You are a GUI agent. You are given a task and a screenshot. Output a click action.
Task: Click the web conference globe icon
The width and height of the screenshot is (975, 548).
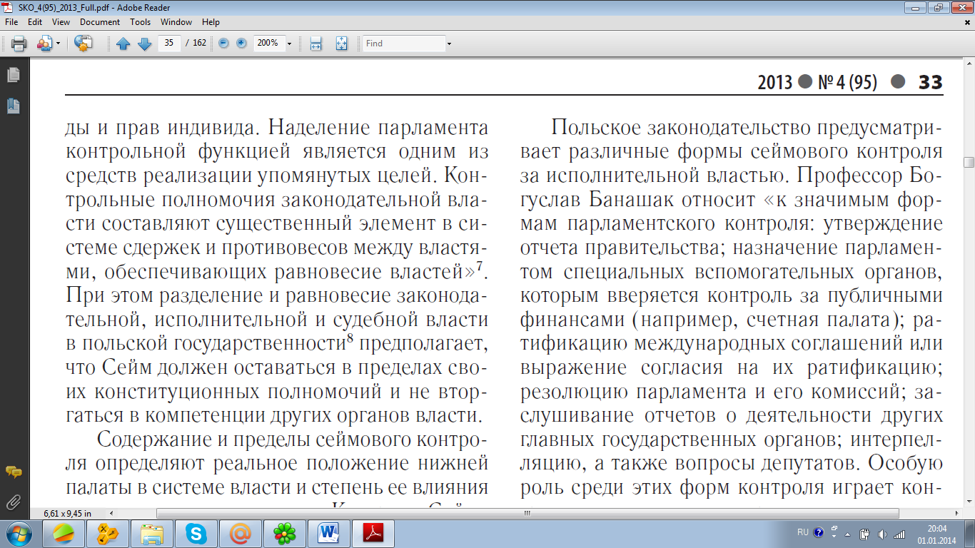point(84,44)
